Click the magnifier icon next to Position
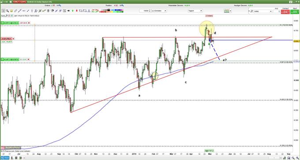The image size is (300, 160). pyautogui.click(x=123, y=6)
